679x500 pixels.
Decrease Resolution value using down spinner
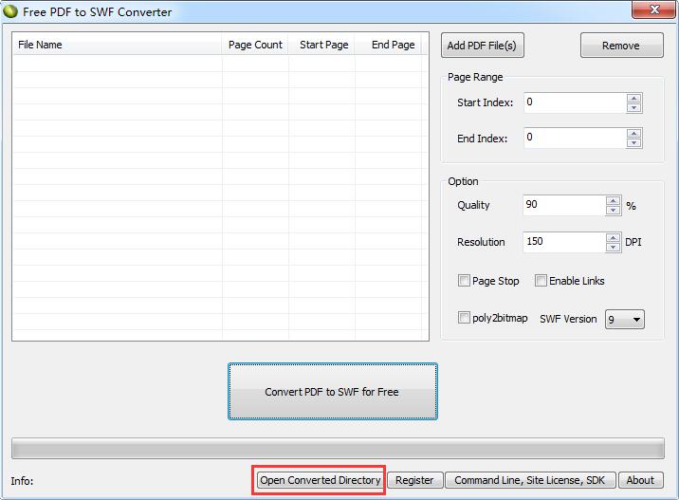pos(613,247)
